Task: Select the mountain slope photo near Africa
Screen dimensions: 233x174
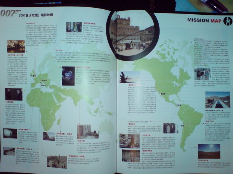Action: (49, 136)
